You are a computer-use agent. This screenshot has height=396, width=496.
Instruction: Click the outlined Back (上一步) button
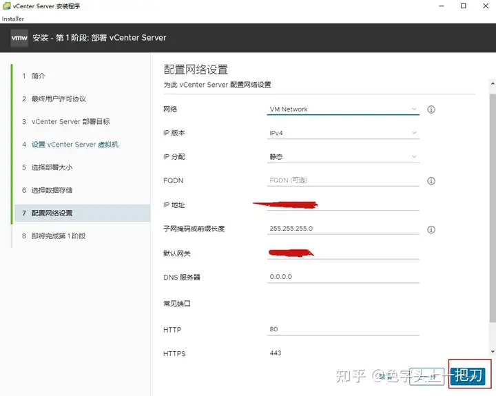tap(426, 377)
